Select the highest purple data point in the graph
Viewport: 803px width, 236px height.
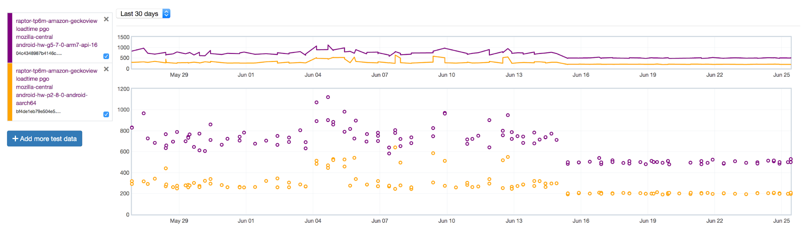tap(328, 97)
